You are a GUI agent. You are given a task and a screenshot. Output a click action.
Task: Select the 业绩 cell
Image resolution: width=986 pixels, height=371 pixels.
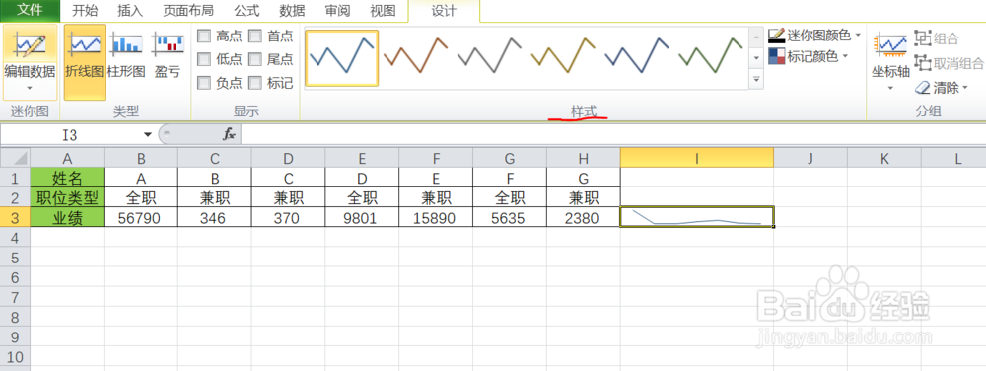[x=67, y=218]
